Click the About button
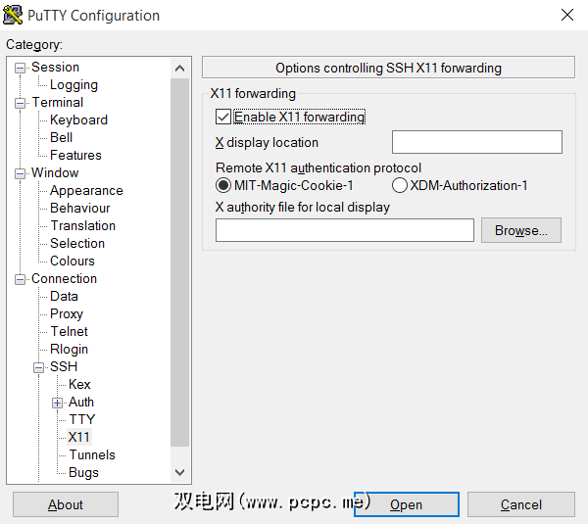588x524 pixels. [x=66, y=504]
